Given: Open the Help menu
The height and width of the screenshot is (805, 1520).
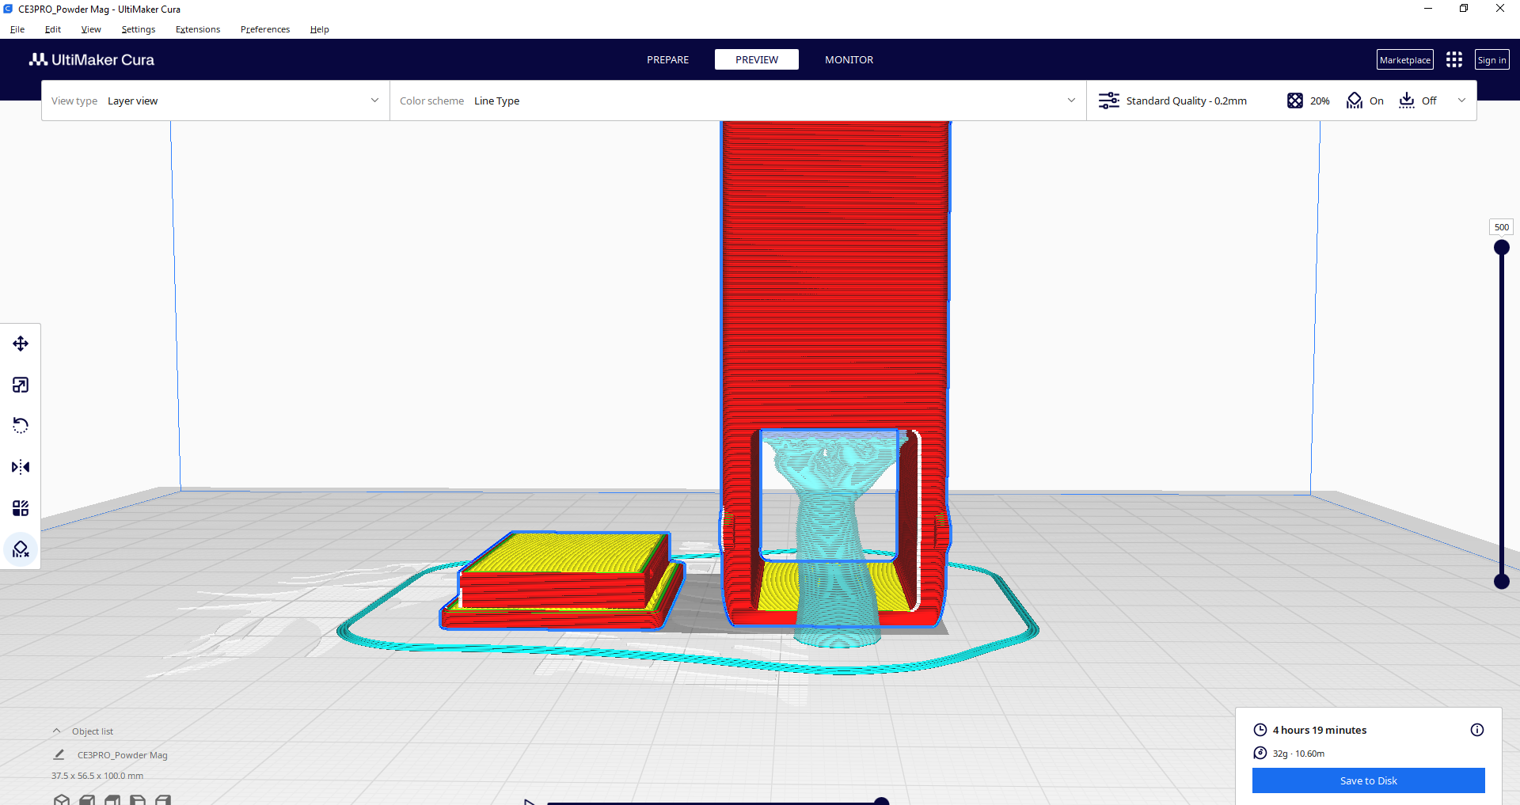Looking at the screenshot, I should 319,29.
